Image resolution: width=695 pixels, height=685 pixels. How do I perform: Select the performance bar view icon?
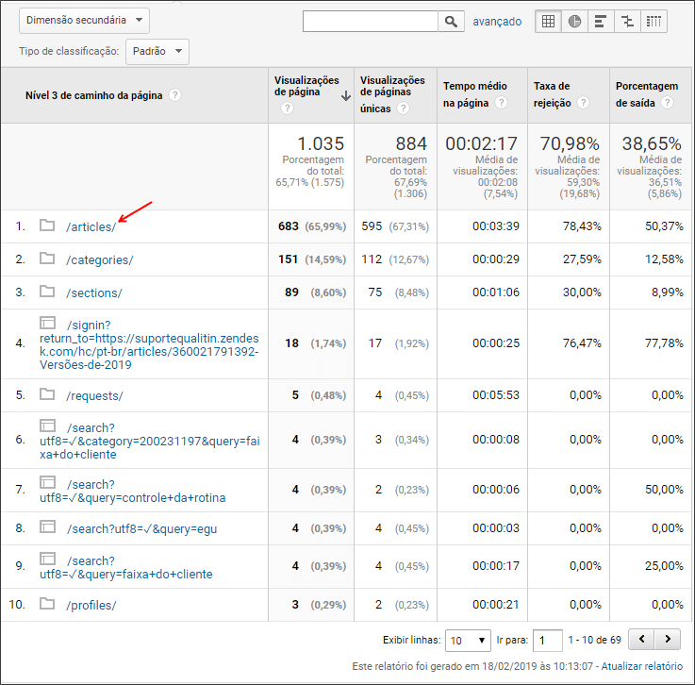(x=601, y=22)
